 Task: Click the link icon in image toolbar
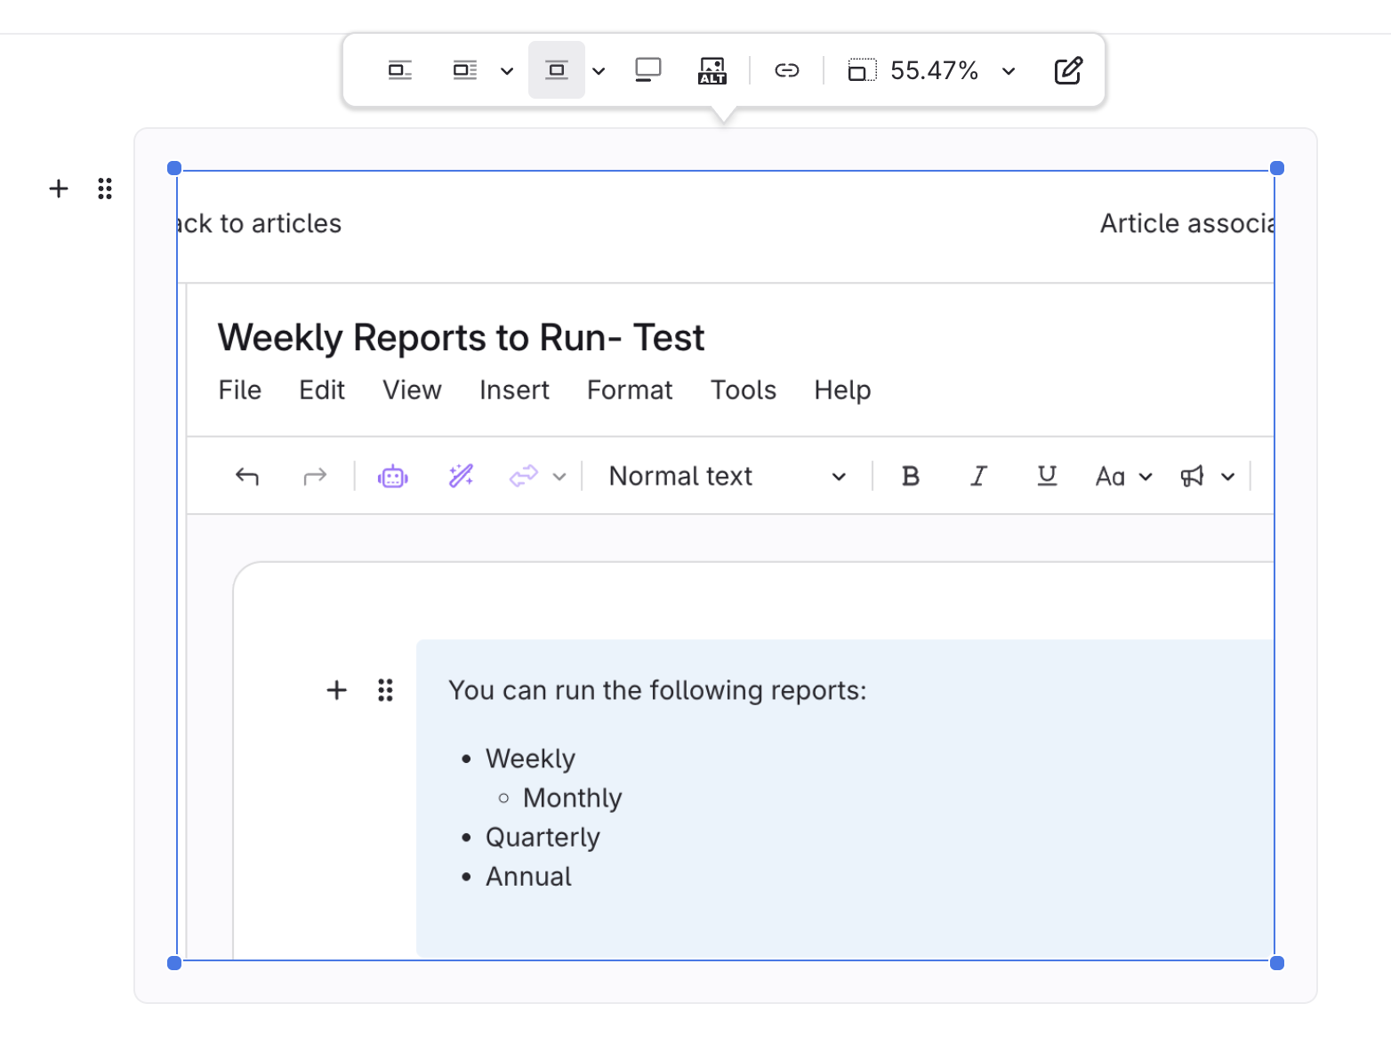tap(786, 70)
